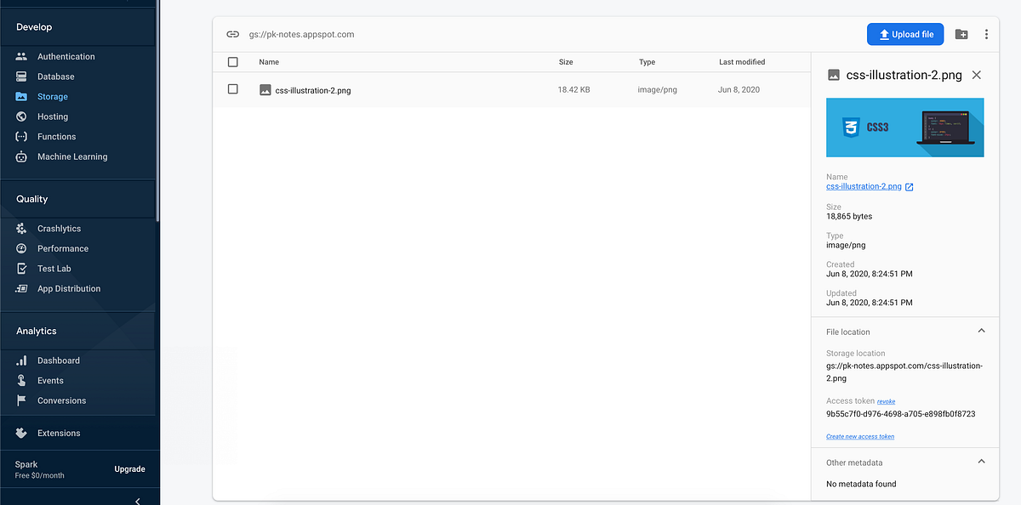Click image file icon in css-illustration-2.png row

[265, 89]
